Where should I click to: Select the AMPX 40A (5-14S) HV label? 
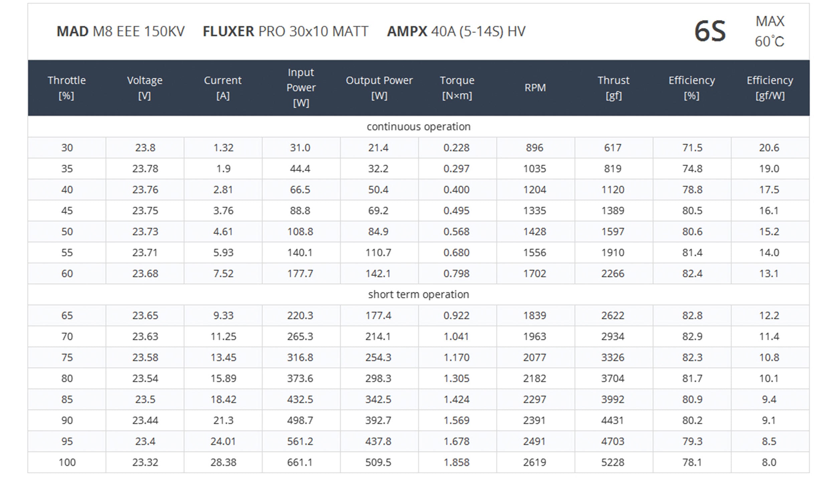tap(456, 31)
